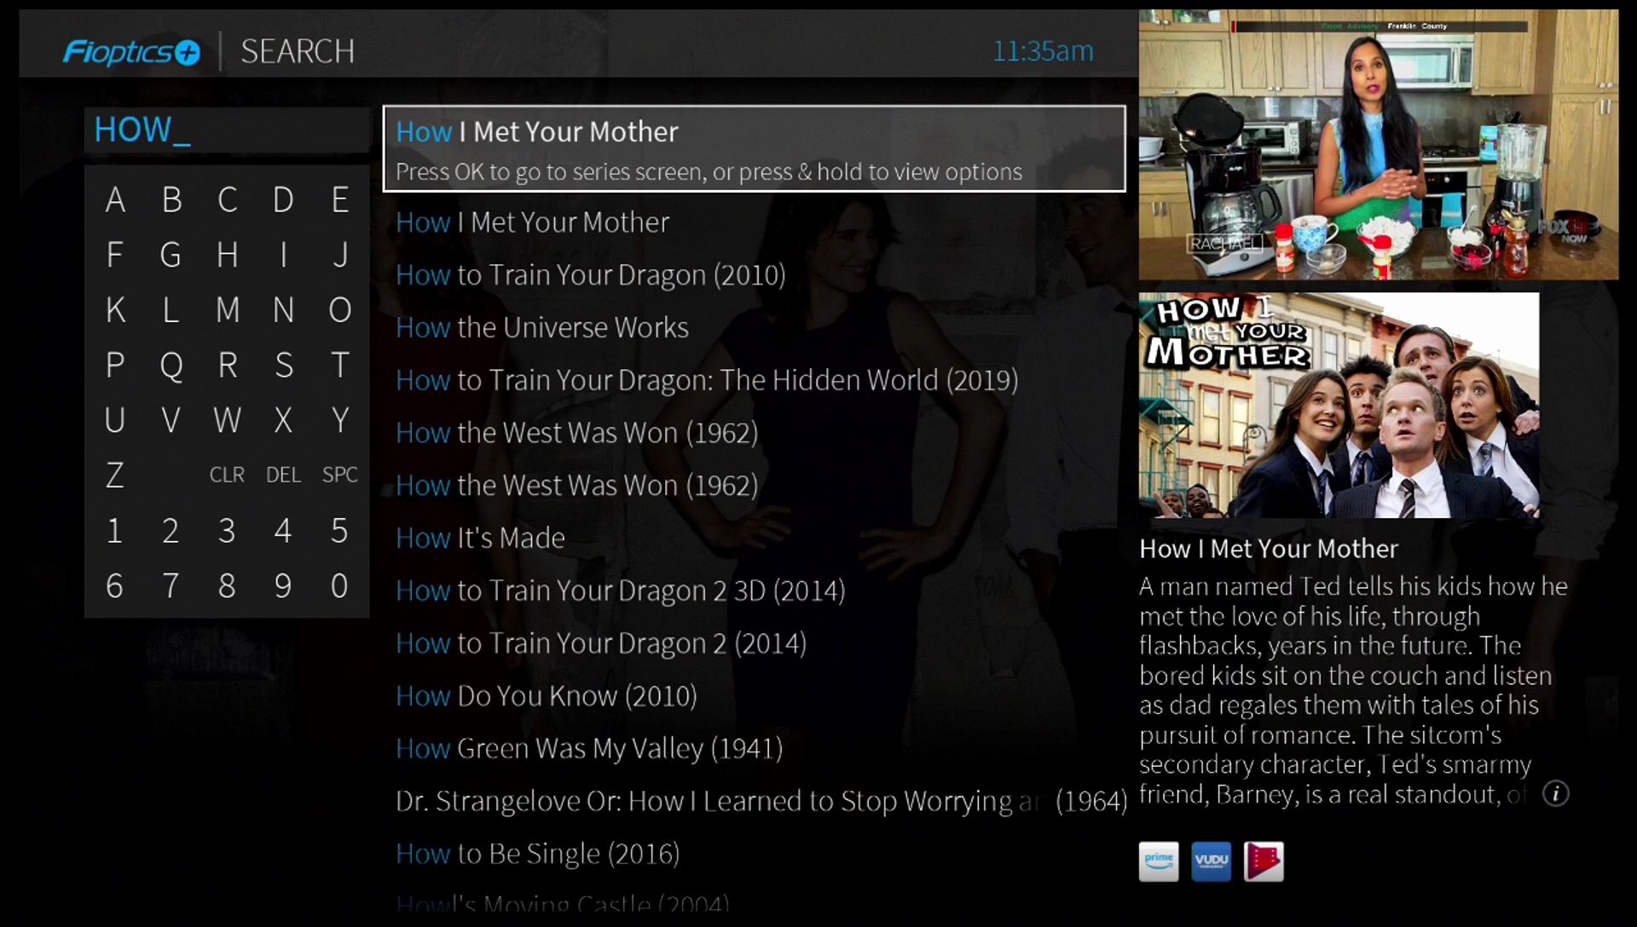Select letter M on the on-screen keyboard

pos(227,310)
